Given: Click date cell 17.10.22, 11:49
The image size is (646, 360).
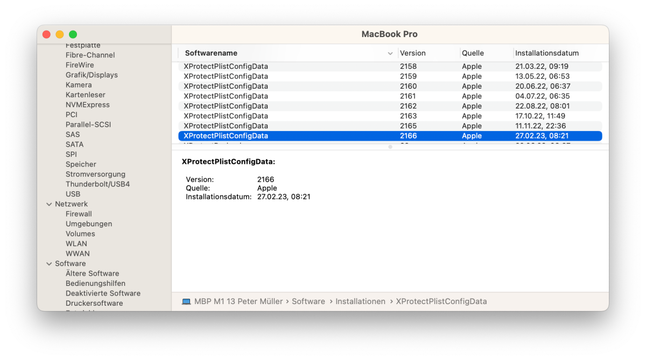Looking at the screenshot, I should [x=540, y=116].
